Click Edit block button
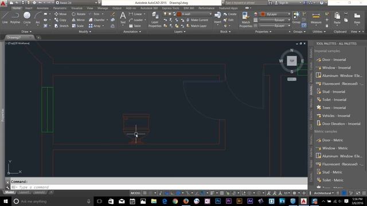 click(228, 20)
